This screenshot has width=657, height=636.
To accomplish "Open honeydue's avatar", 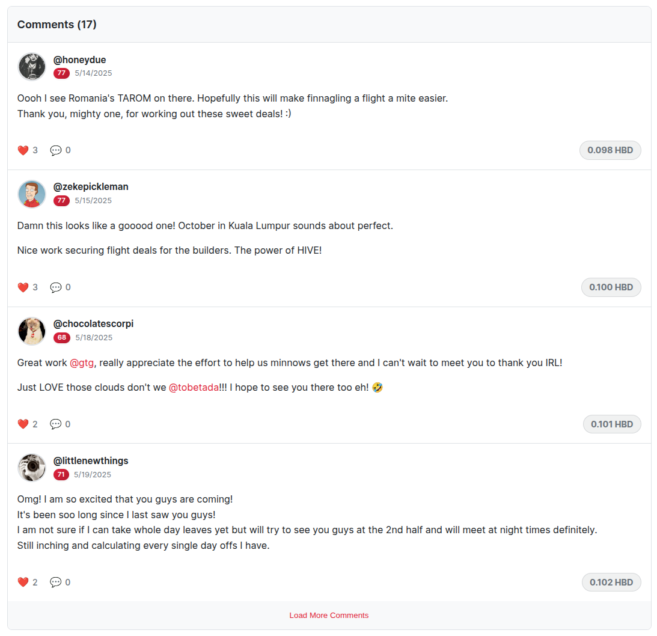I will point(32,67).
